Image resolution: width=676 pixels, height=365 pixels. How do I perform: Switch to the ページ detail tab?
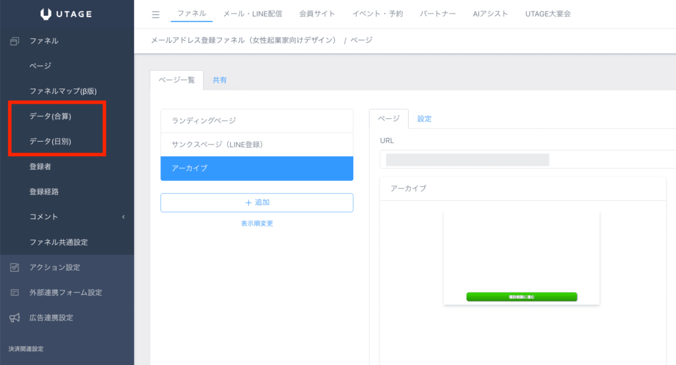click(389, 119)
